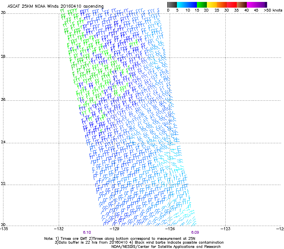The width and height of the screenshot is (284, 249).
Task: Select the gray 0-5 knots legend swatch
Action: pos(172,5)
